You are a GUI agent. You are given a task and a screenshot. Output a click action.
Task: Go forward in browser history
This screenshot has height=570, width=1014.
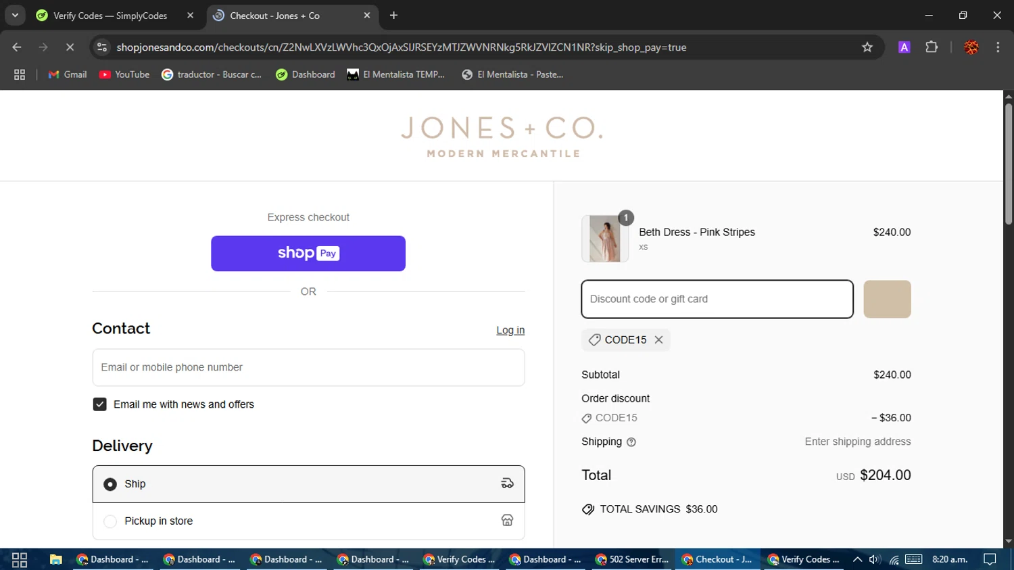click(x=43, y=47)
